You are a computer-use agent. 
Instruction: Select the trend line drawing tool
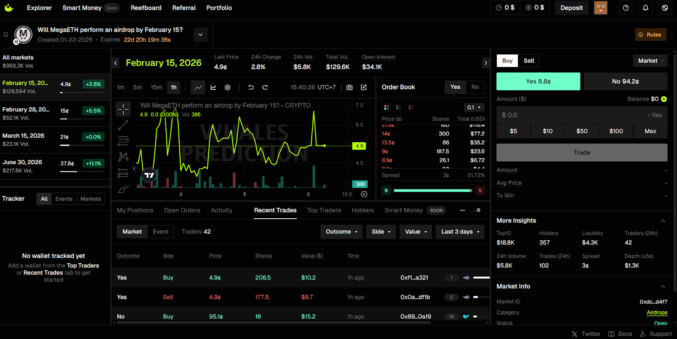point(124,125)
